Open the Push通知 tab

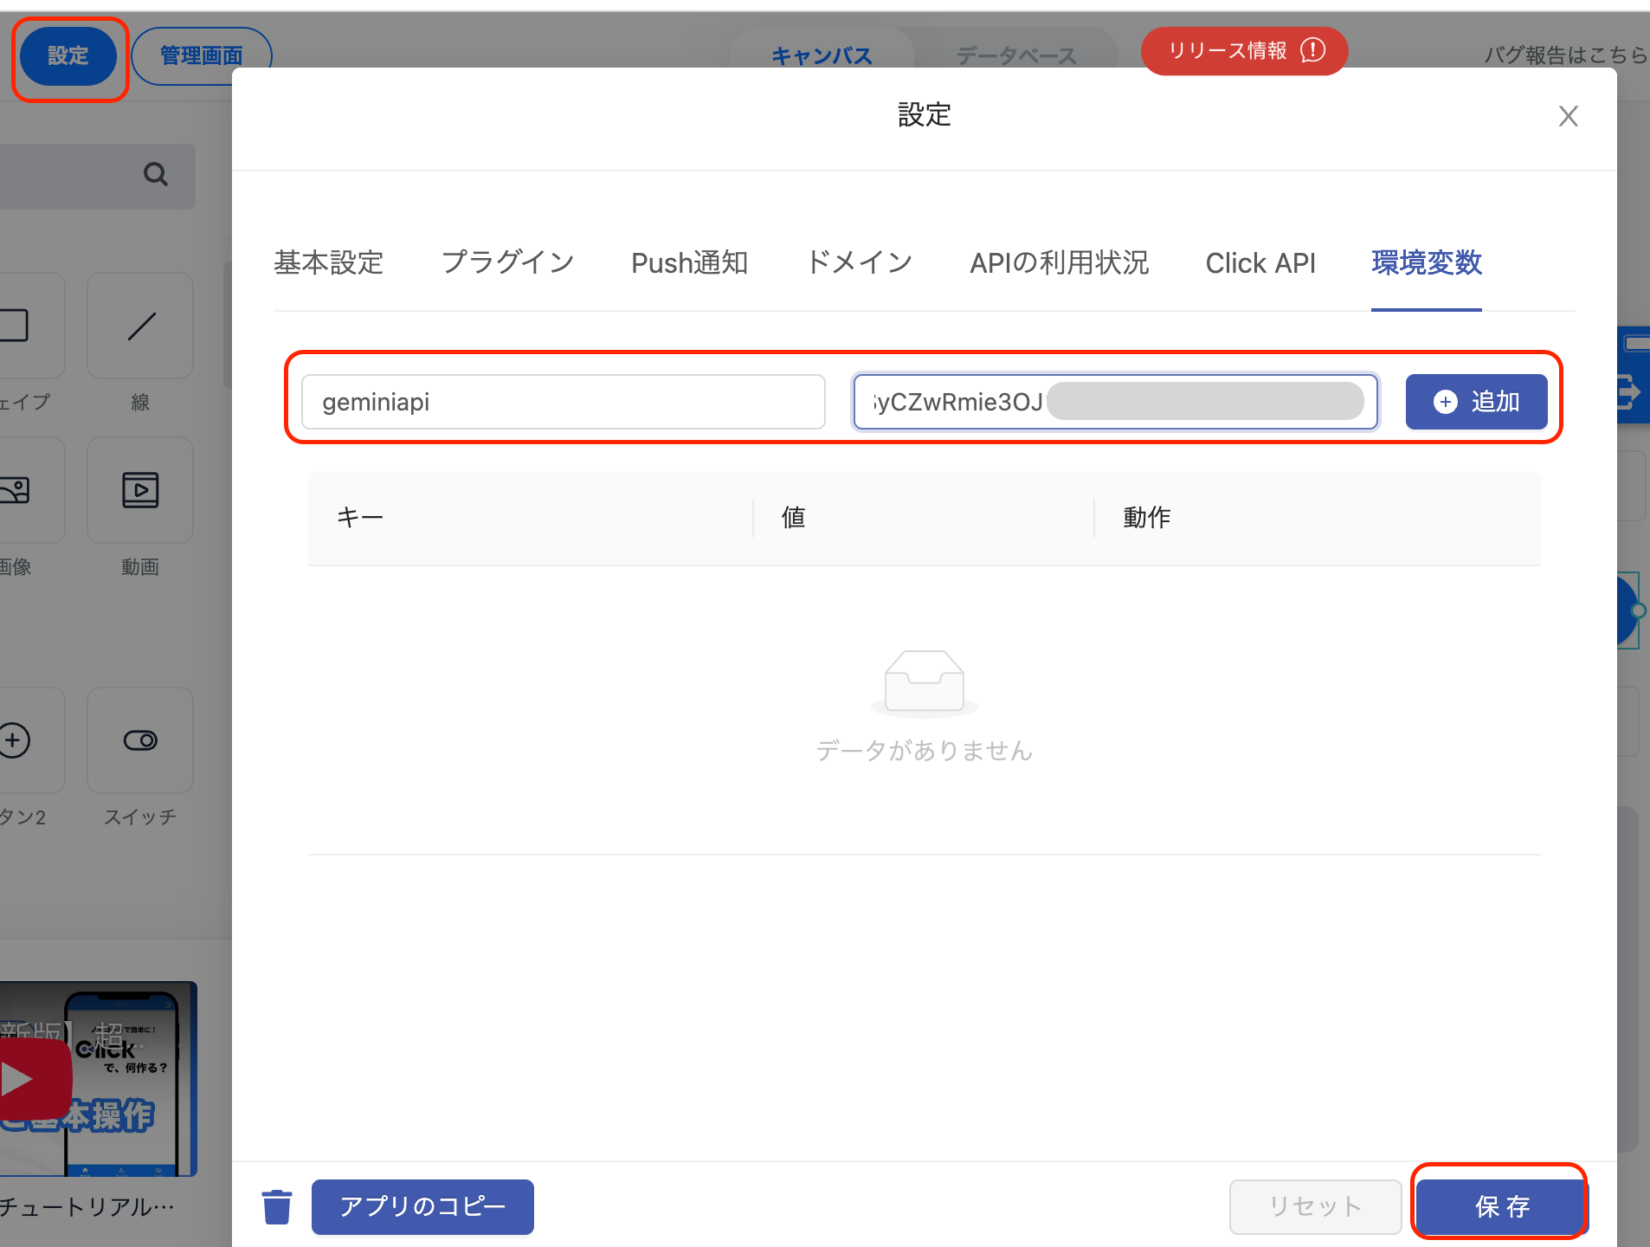pyautogui.click(x=689, y=263)
